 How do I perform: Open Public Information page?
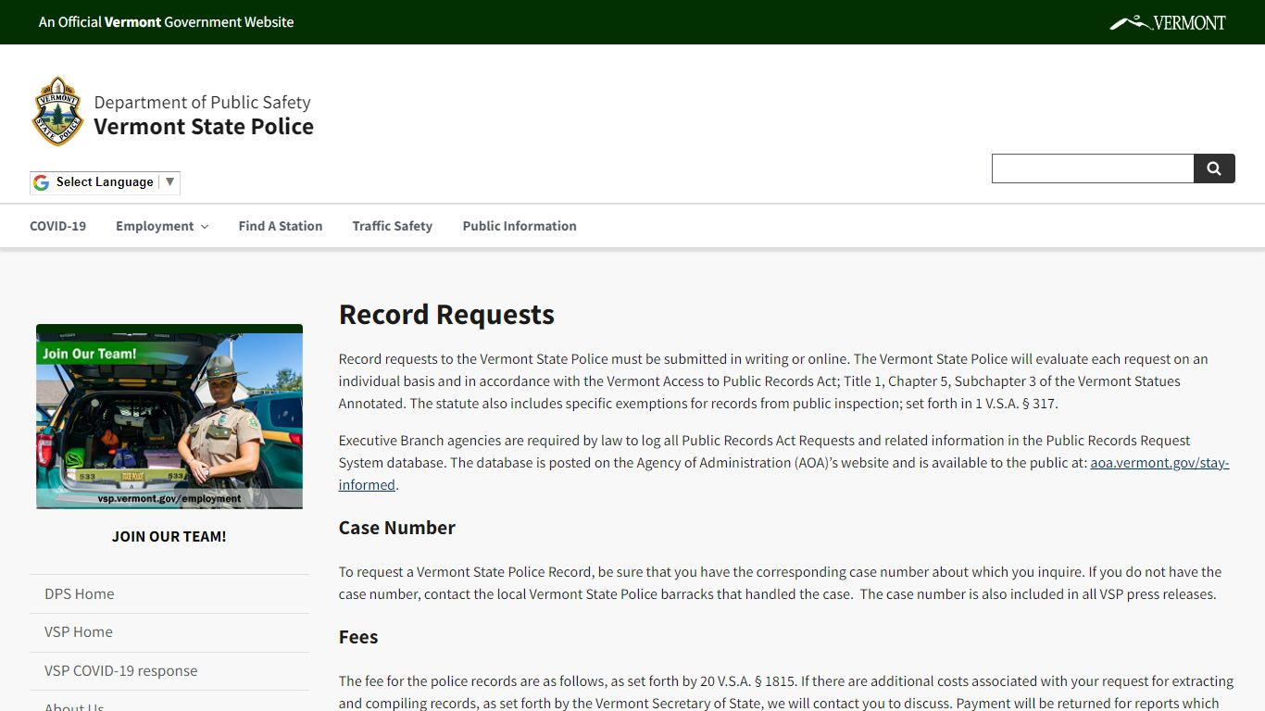[520, 226]
